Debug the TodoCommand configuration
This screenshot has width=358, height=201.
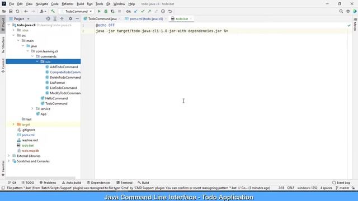[x=106, y=11]
